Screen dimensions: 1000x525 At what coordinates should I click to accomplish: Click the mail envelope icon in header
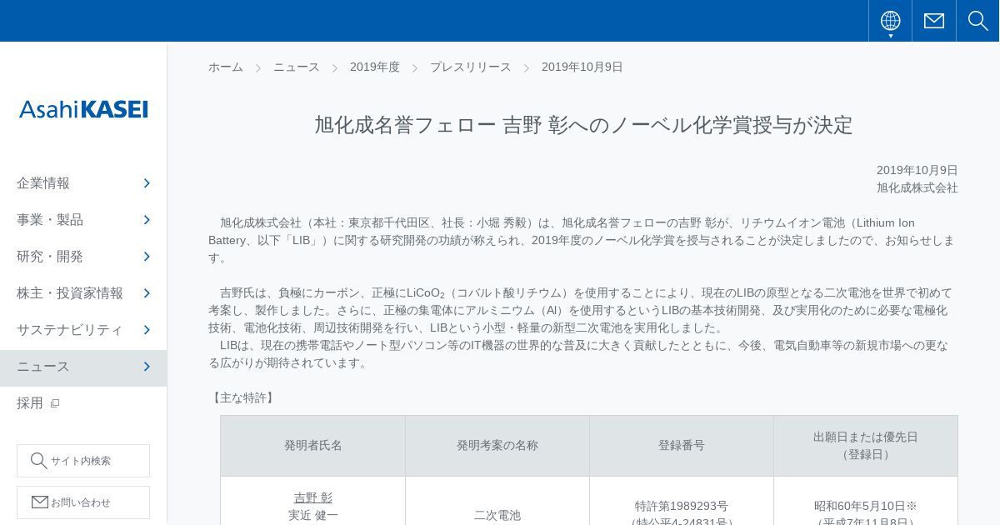(x=934, y=21)
